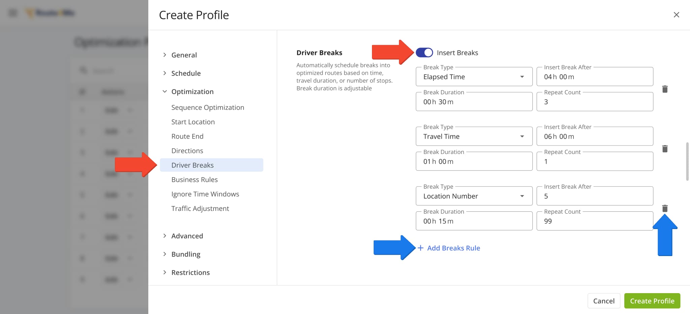Click the green Create Profile button

click(652, 301)
